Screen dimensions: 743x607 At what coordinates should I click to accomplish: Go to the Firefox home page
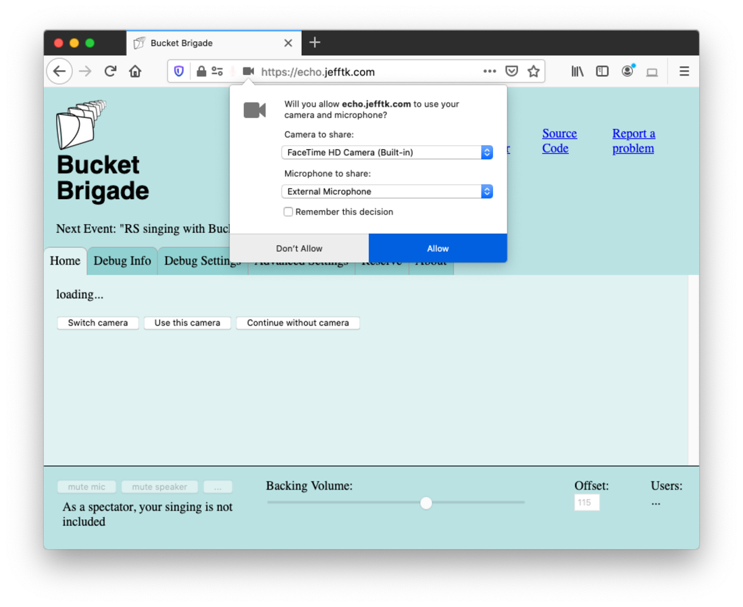(135, 72)
